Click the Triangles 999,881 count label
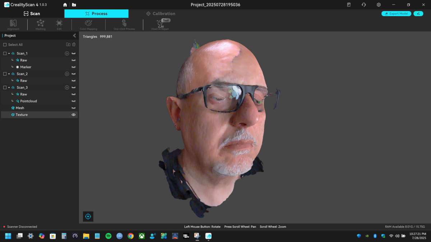The image size is (431, 242). (97, 37)
